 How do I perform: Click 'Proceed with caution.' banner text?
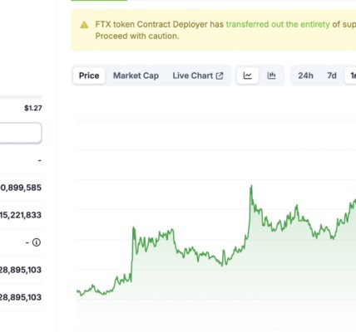coord(137,36)
